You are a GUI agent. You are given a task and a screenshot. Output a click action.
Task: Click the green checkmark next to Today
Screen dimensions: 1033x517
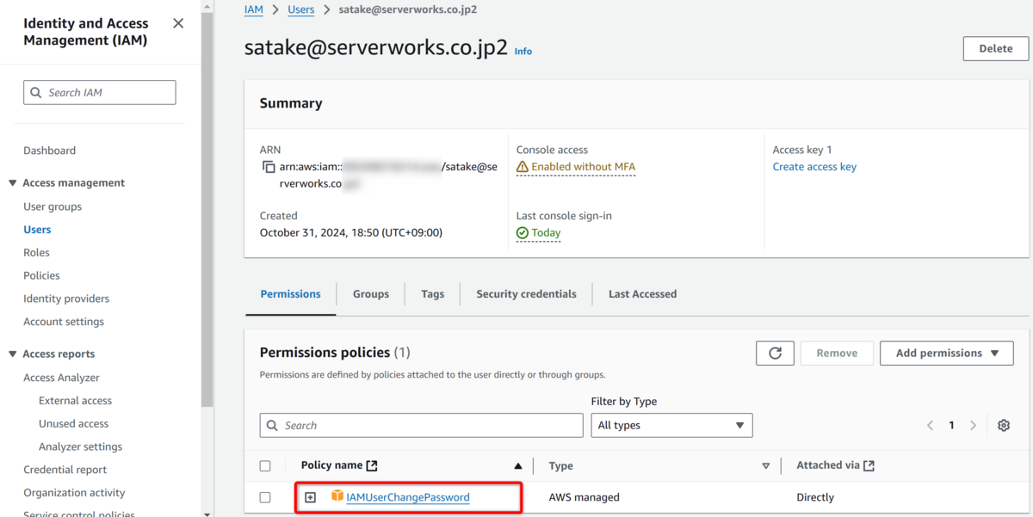click(524, 232)
